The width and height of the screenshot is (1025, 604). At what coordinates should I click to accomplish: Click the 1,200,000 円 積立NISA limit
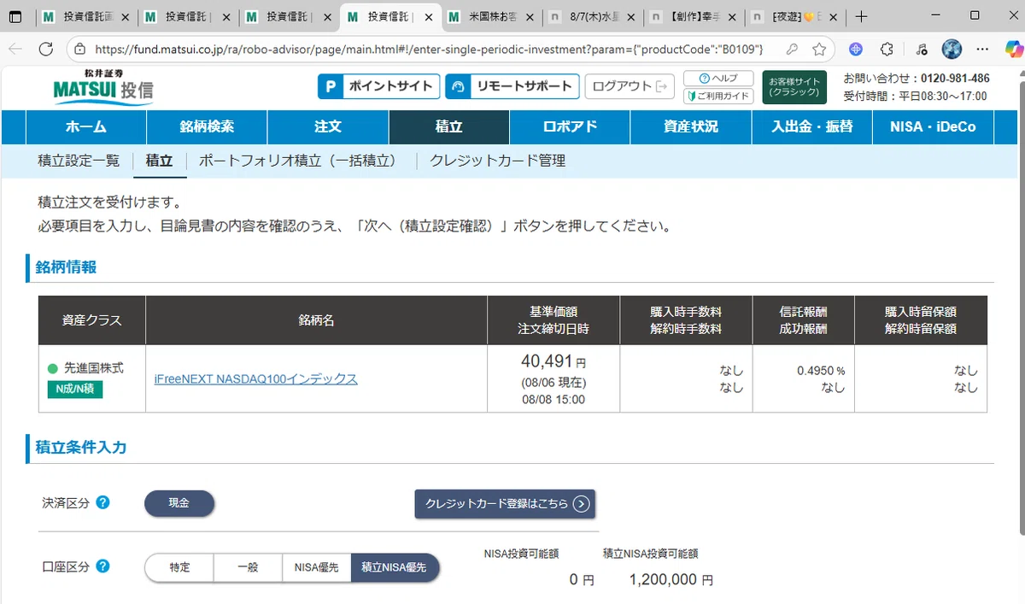(x=671, y=579)
